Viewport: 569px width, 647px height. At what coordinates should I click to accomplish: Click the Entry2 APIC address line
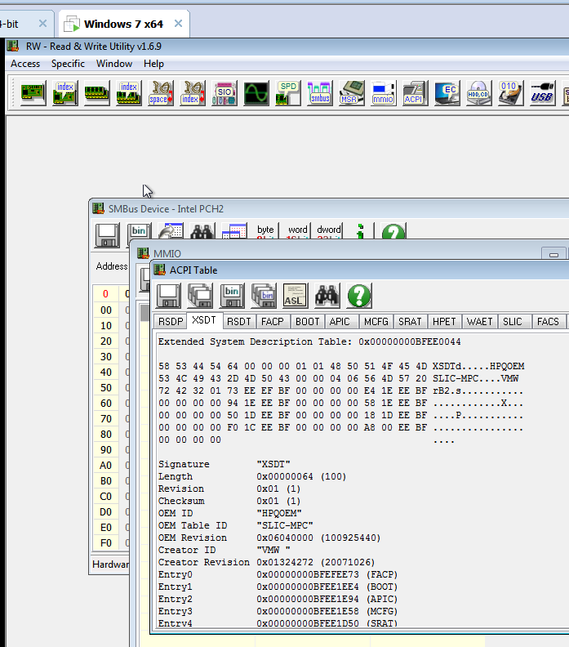tap(278, 599)
